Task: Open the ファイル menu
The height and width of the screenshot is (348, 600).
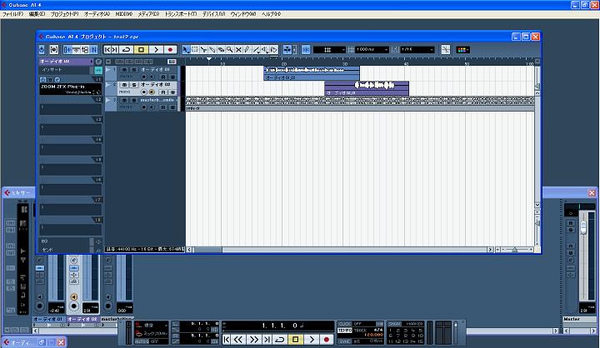Action: coord(12,14)
